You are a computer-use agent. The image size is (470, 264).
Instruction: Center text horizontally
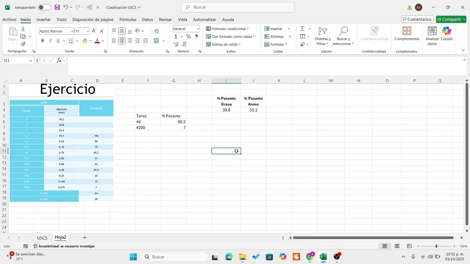pyautogui.click(x=122, y=41)
